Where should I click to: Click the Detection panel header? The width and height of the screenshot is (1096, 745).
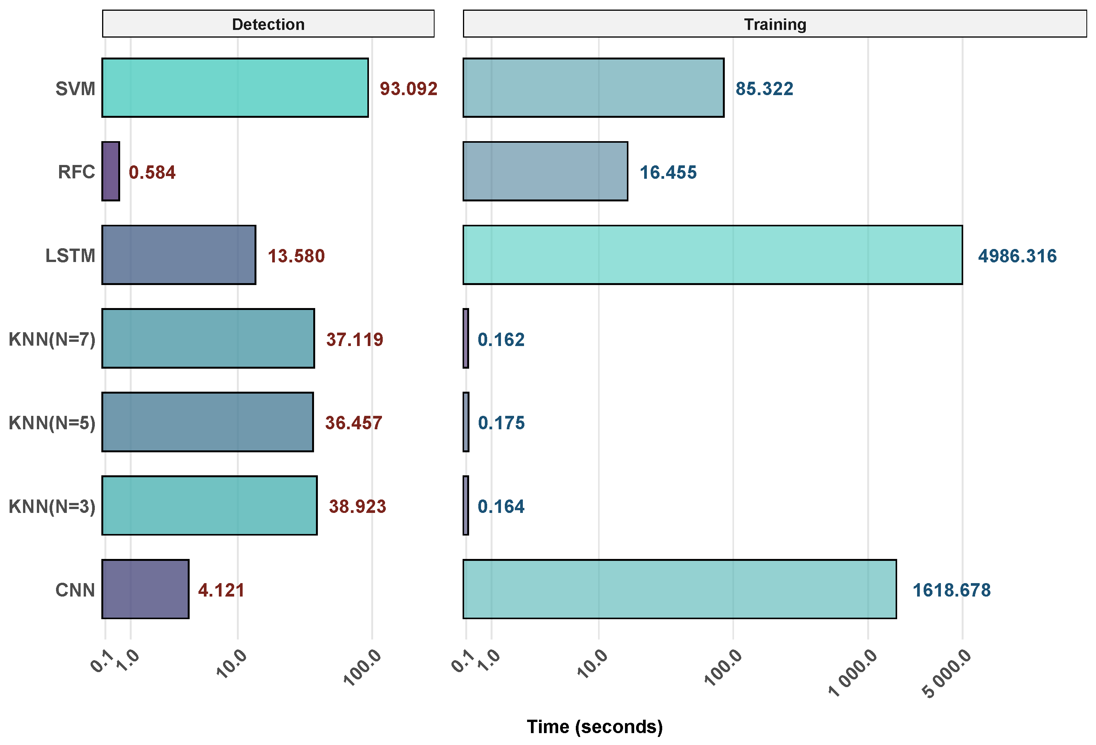[x=268, y=23]
